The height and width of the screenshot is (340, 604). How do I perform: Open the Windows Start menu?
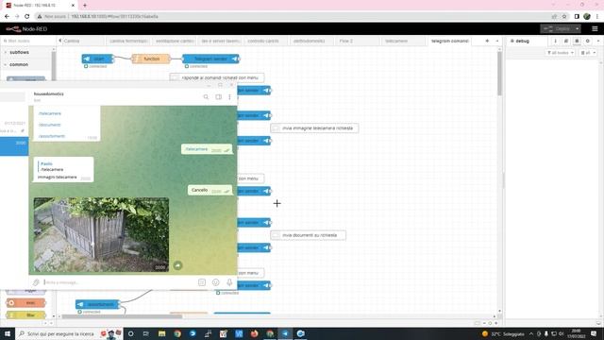click(8, 333)
